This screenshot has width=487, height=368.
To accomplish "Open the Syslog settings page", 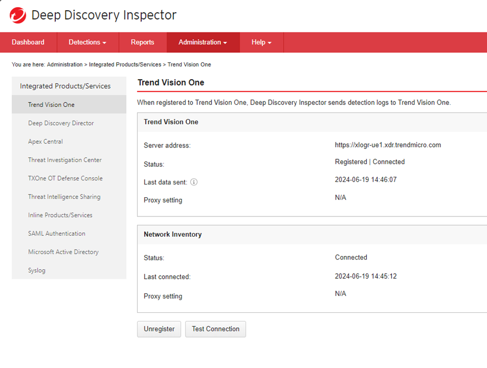I will tap(37, 271).
